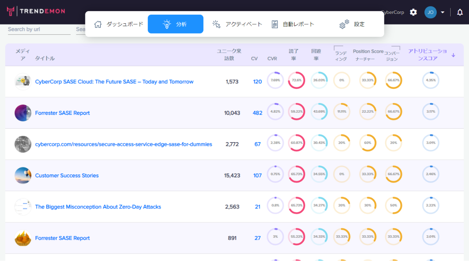Click the 4.35% attribution score gauge
The image size is (469, 261).
431,80
